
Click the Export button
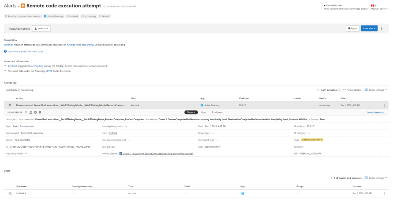352,28
